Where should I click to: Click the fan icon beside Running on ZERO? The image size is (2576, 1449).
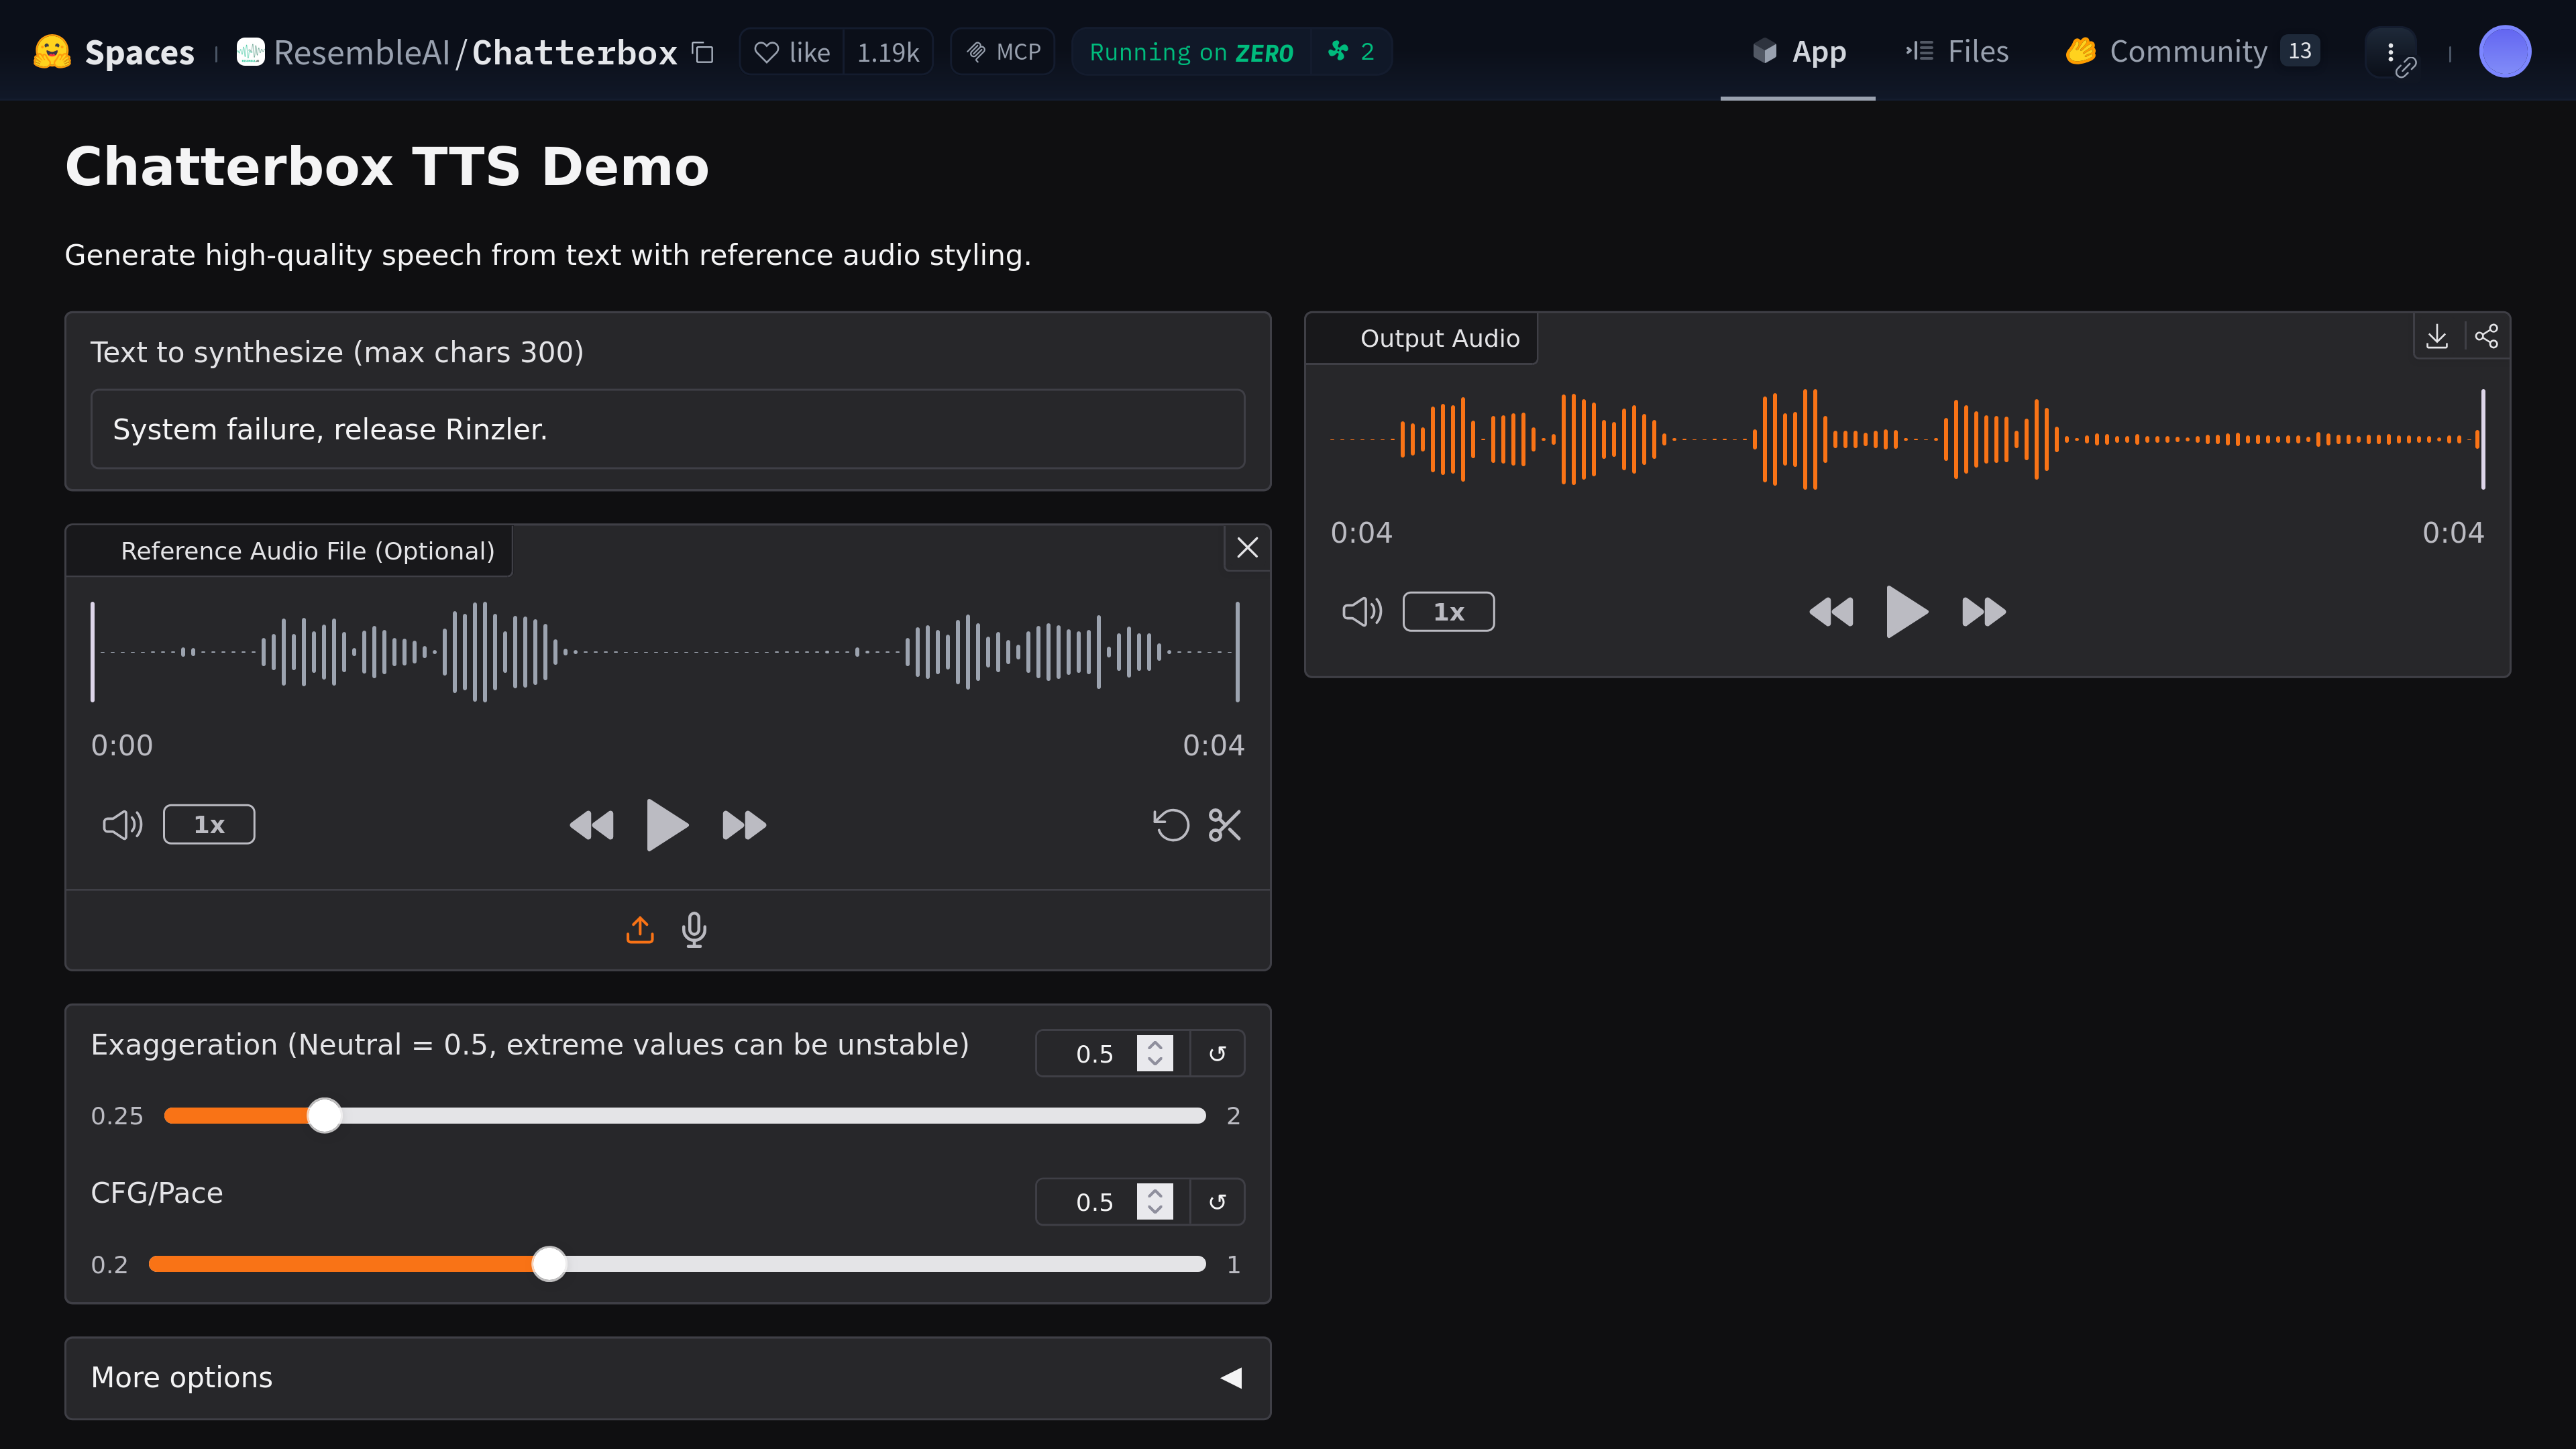pyautogui.click(x=1338, y=51)
